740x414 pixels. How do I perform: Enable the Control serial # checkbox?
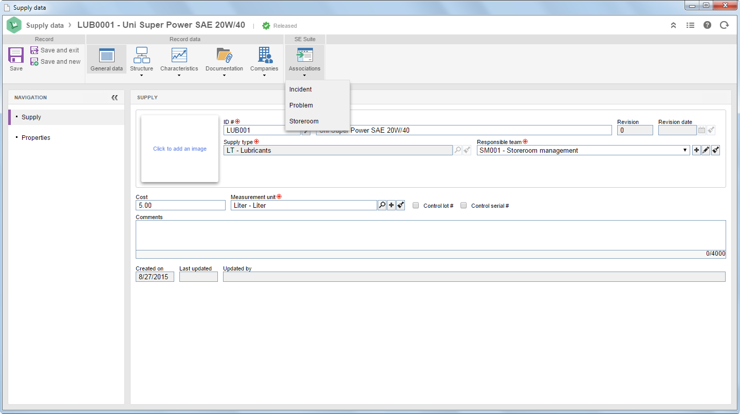click(x=464, y=205)
